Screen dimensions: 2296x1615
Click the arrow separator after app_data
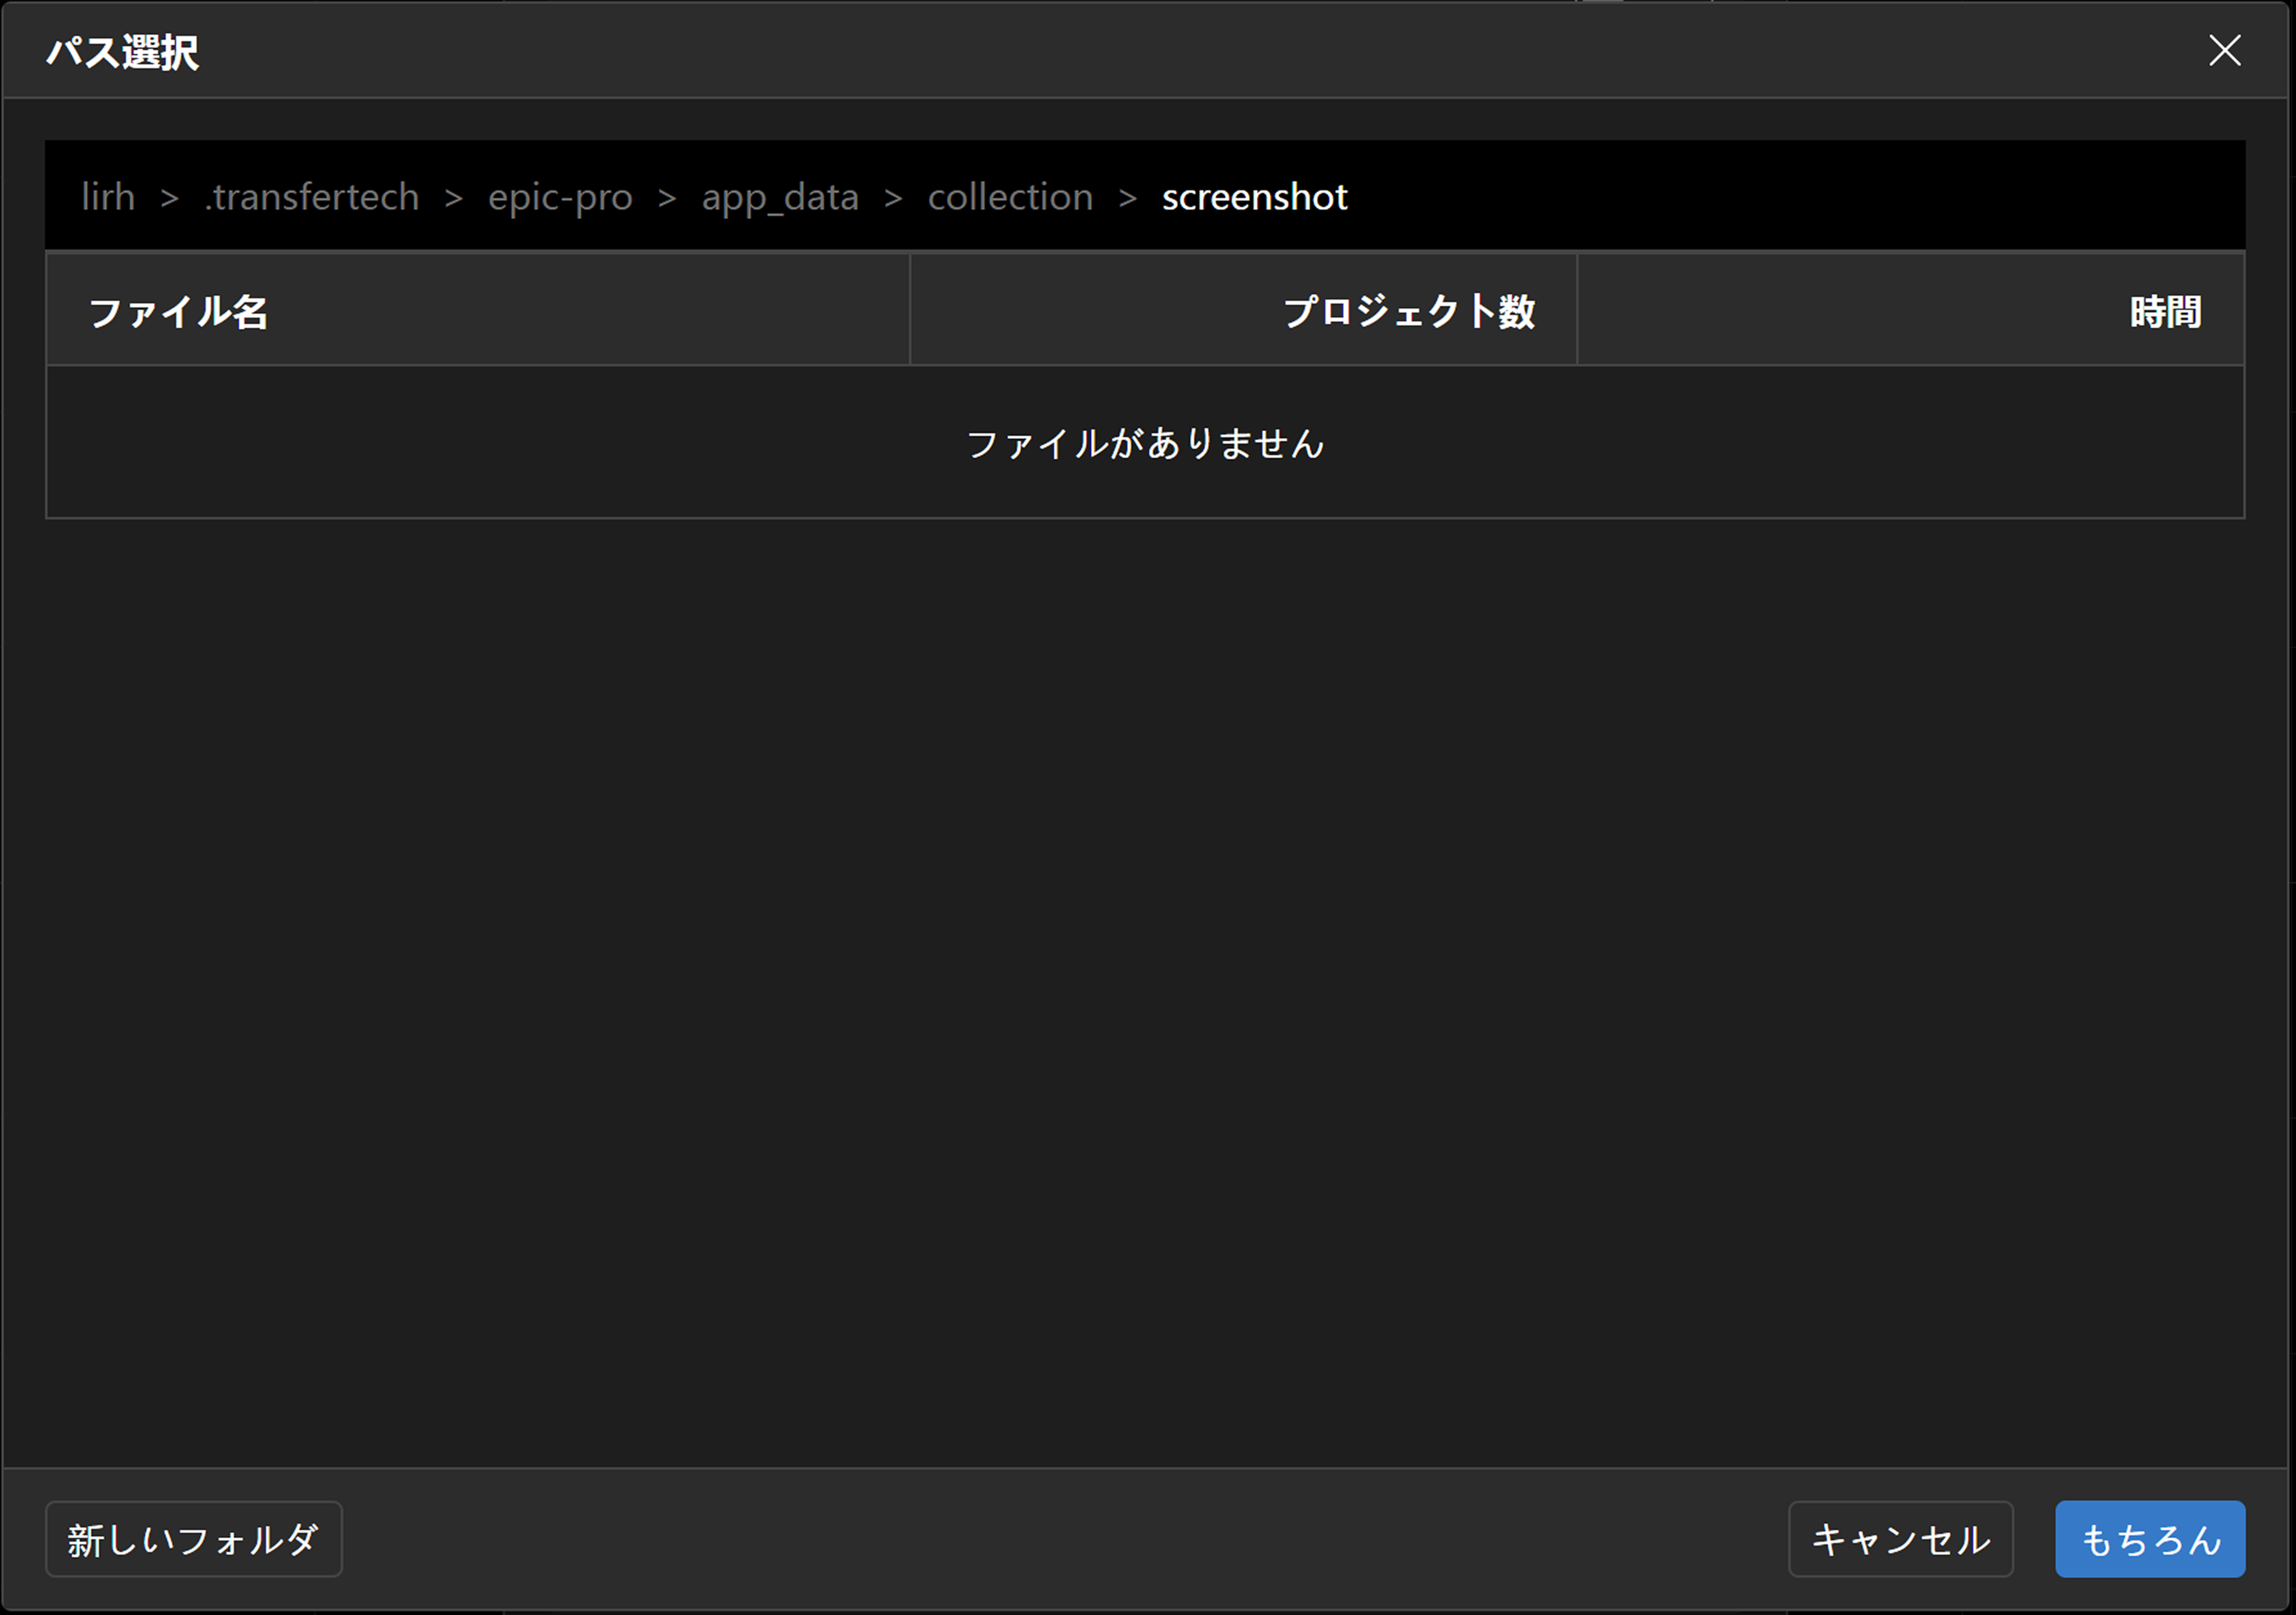(x=893, y=198)
